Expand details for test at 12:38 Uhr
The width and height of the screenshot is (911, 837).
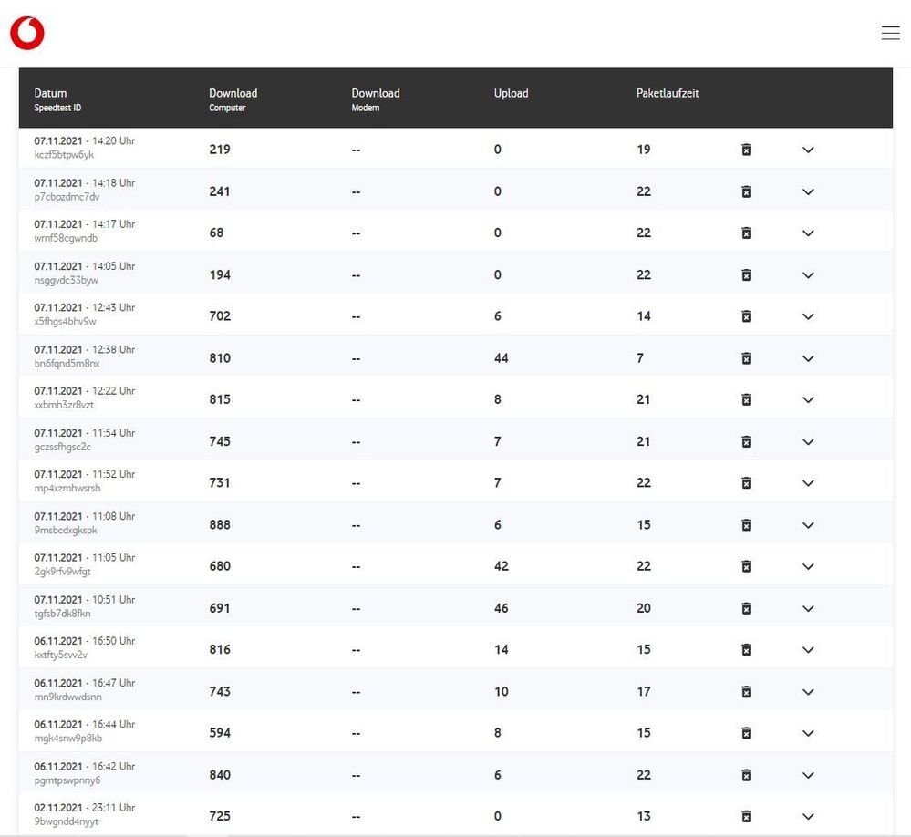pos(808,358)
